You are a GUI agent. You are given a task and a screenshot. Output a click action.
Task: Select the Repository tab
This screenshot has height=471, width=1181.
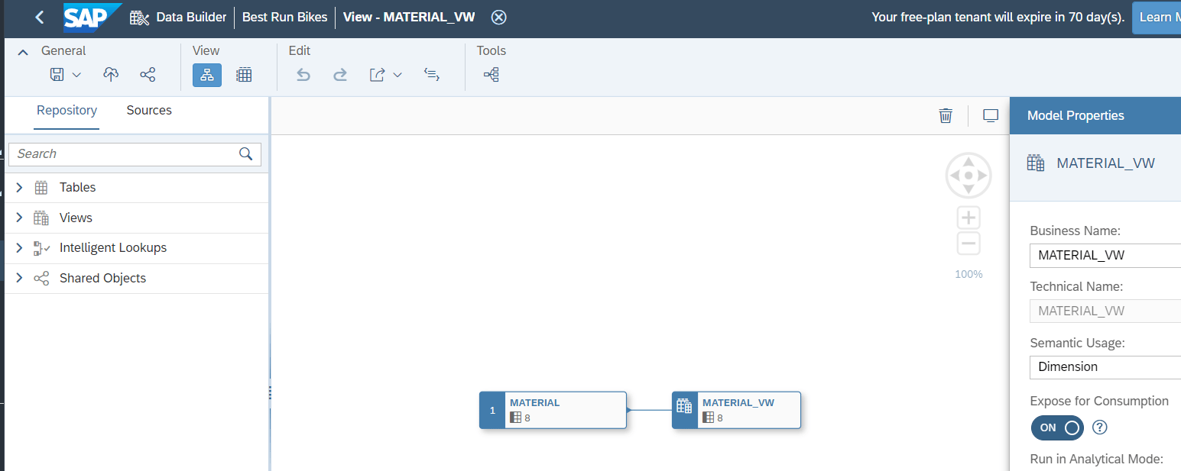pos(66,110)
